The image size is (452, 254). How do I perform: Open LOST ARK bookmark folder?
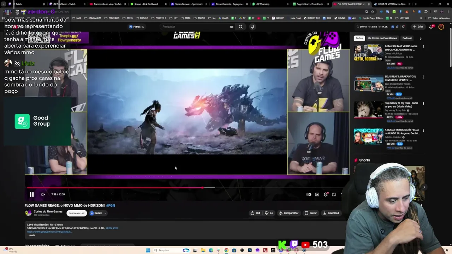[403, 18]
